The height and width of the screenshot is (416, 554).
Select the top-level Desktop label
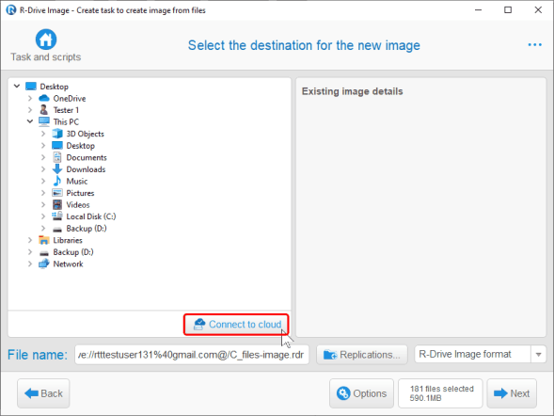[x=54, y=87]
